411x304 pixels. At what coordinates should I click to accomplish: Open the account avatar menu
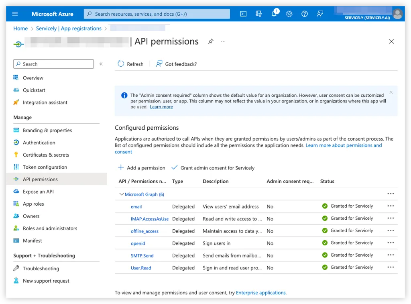click(x=398, y=14)
